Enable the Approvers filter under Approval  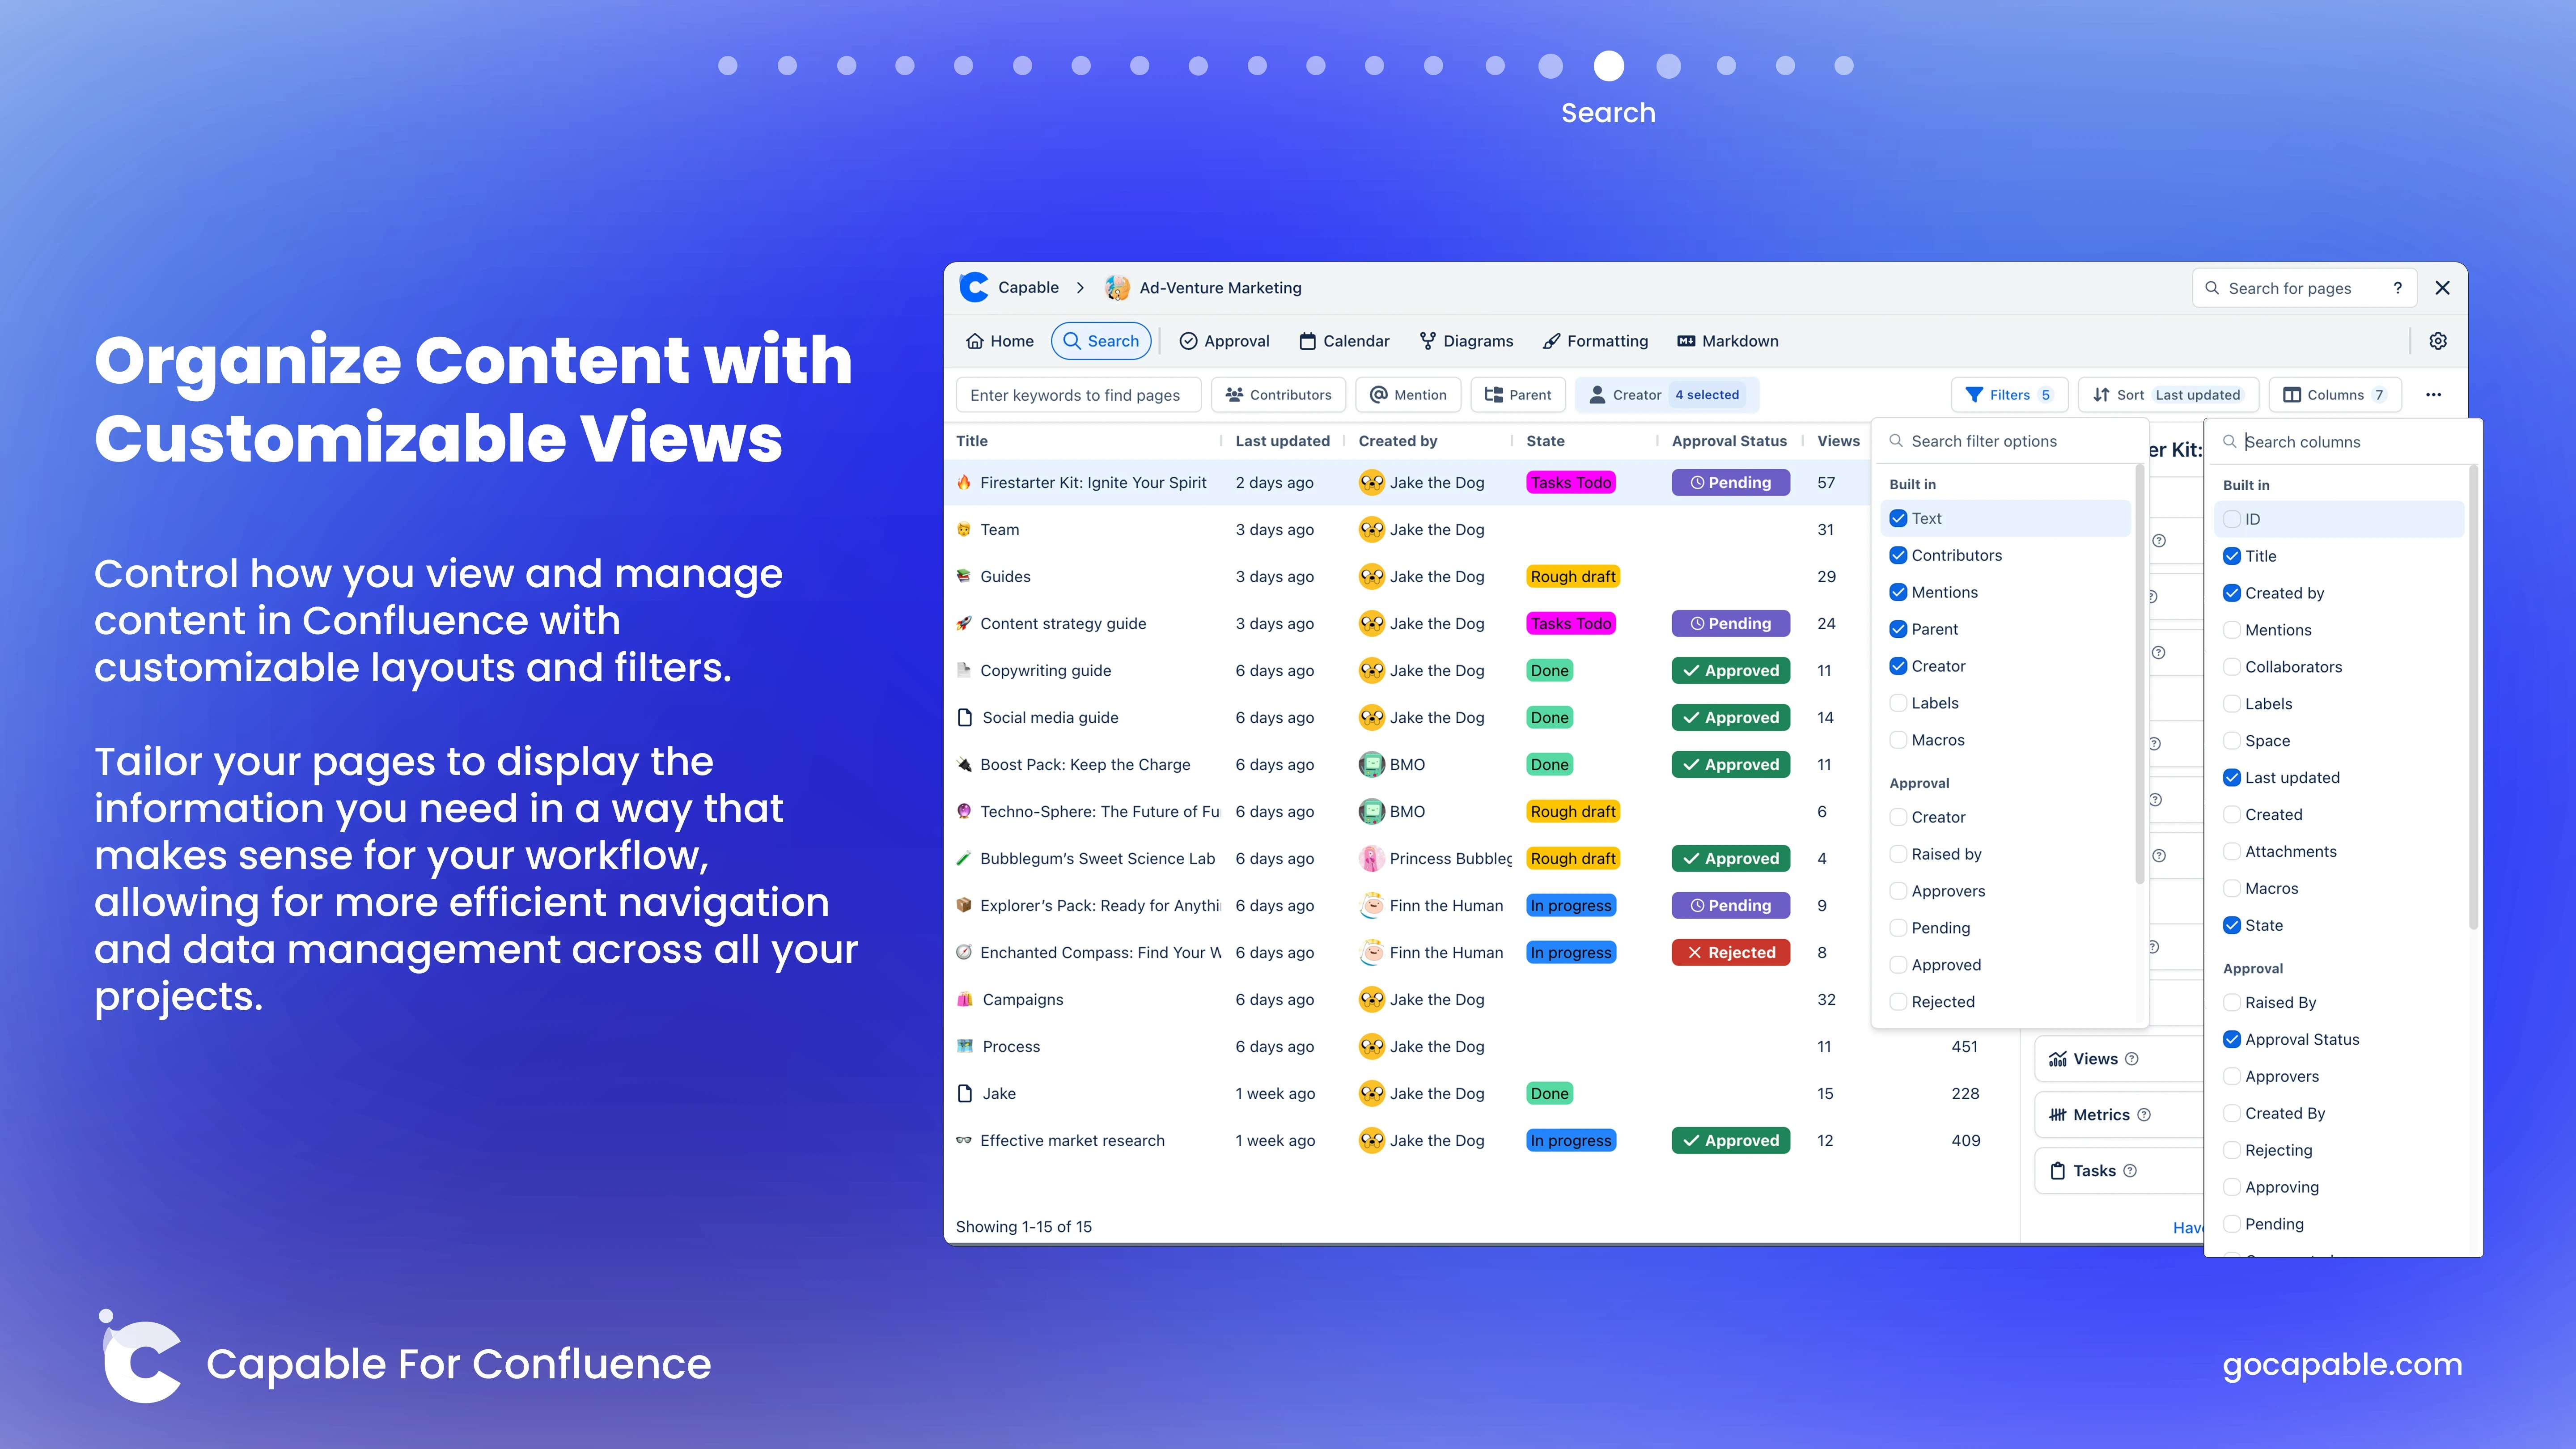(1898, 891)
